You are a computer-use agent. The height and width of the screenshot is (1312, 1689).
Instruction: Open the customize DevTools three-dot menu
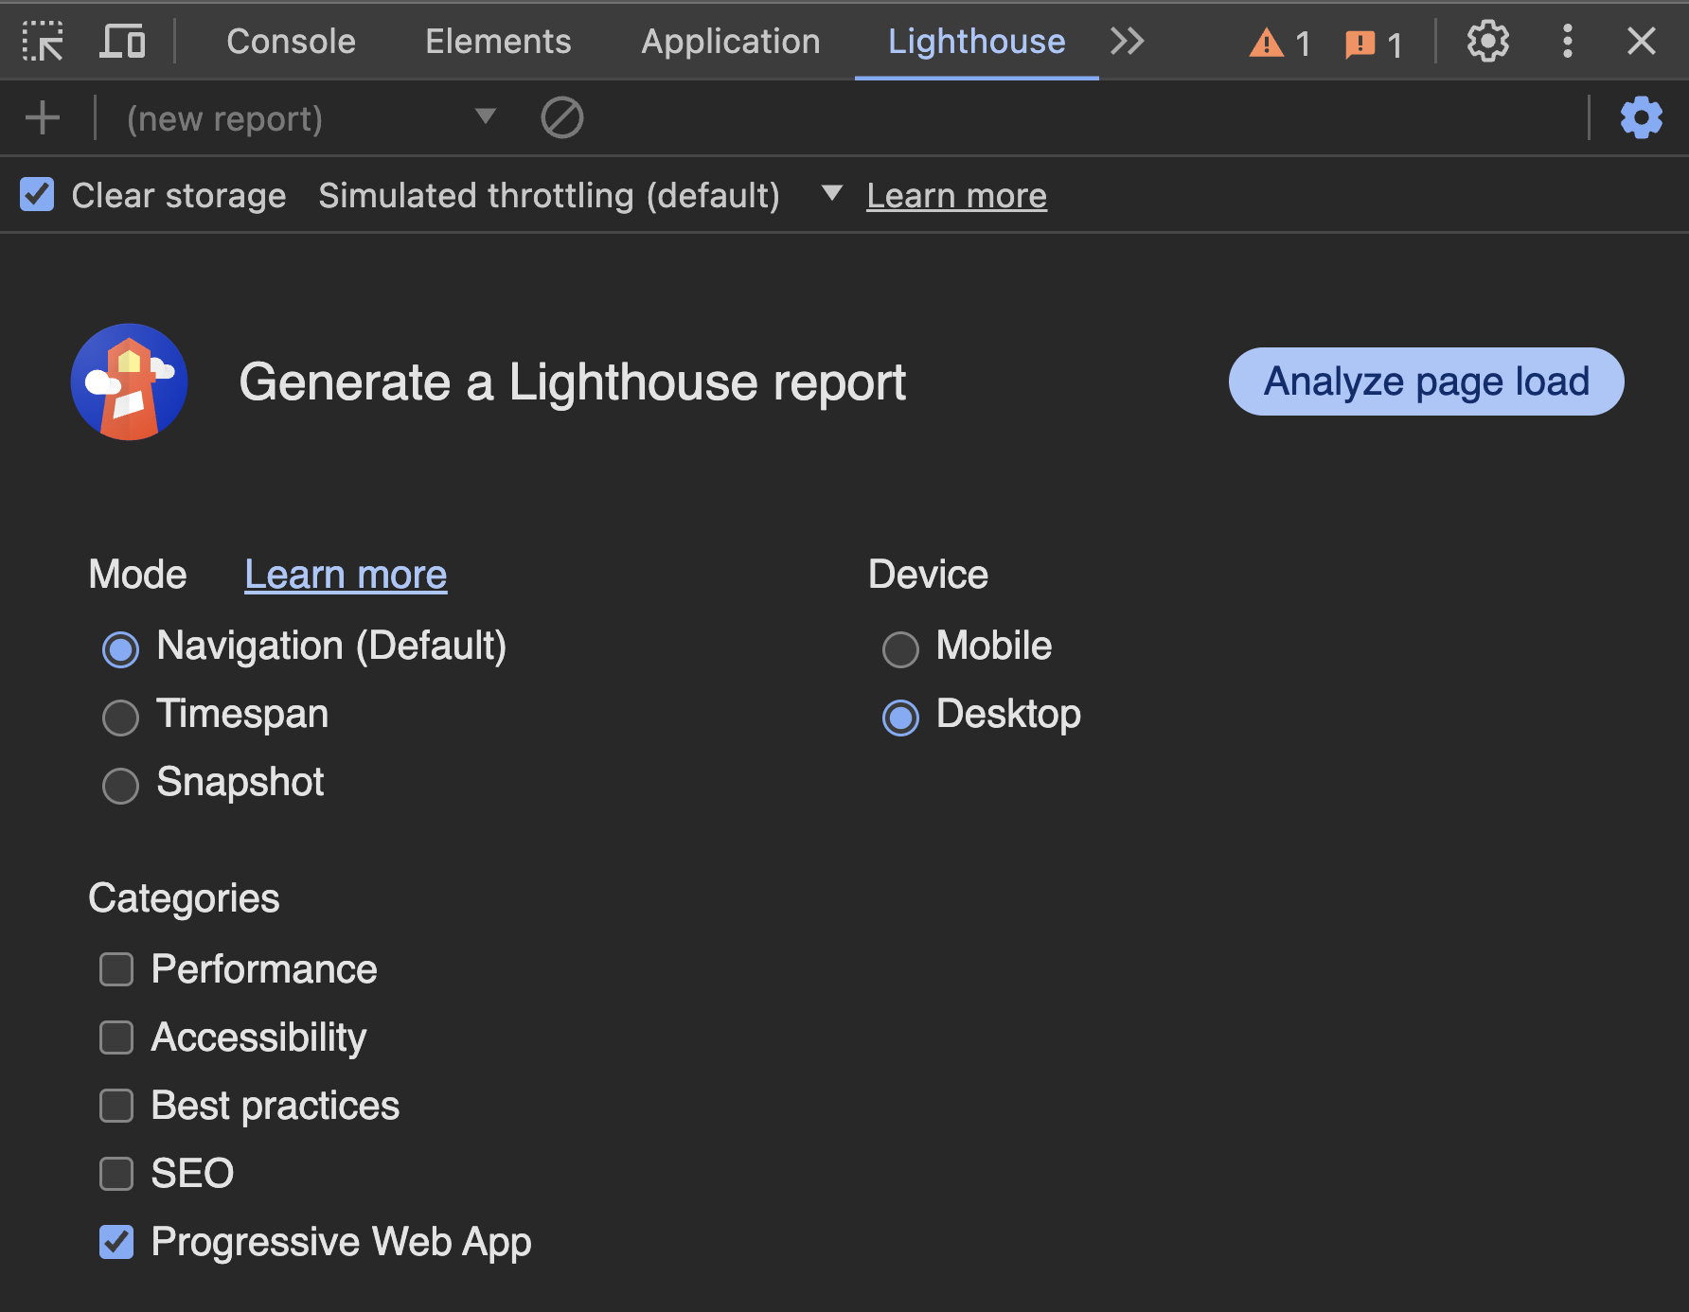1567,41
